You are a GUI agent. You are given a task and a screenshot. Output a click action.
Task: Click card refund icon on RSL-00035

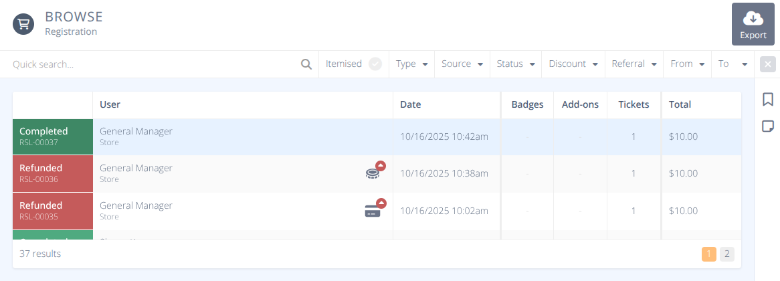(x=373, y=210)
